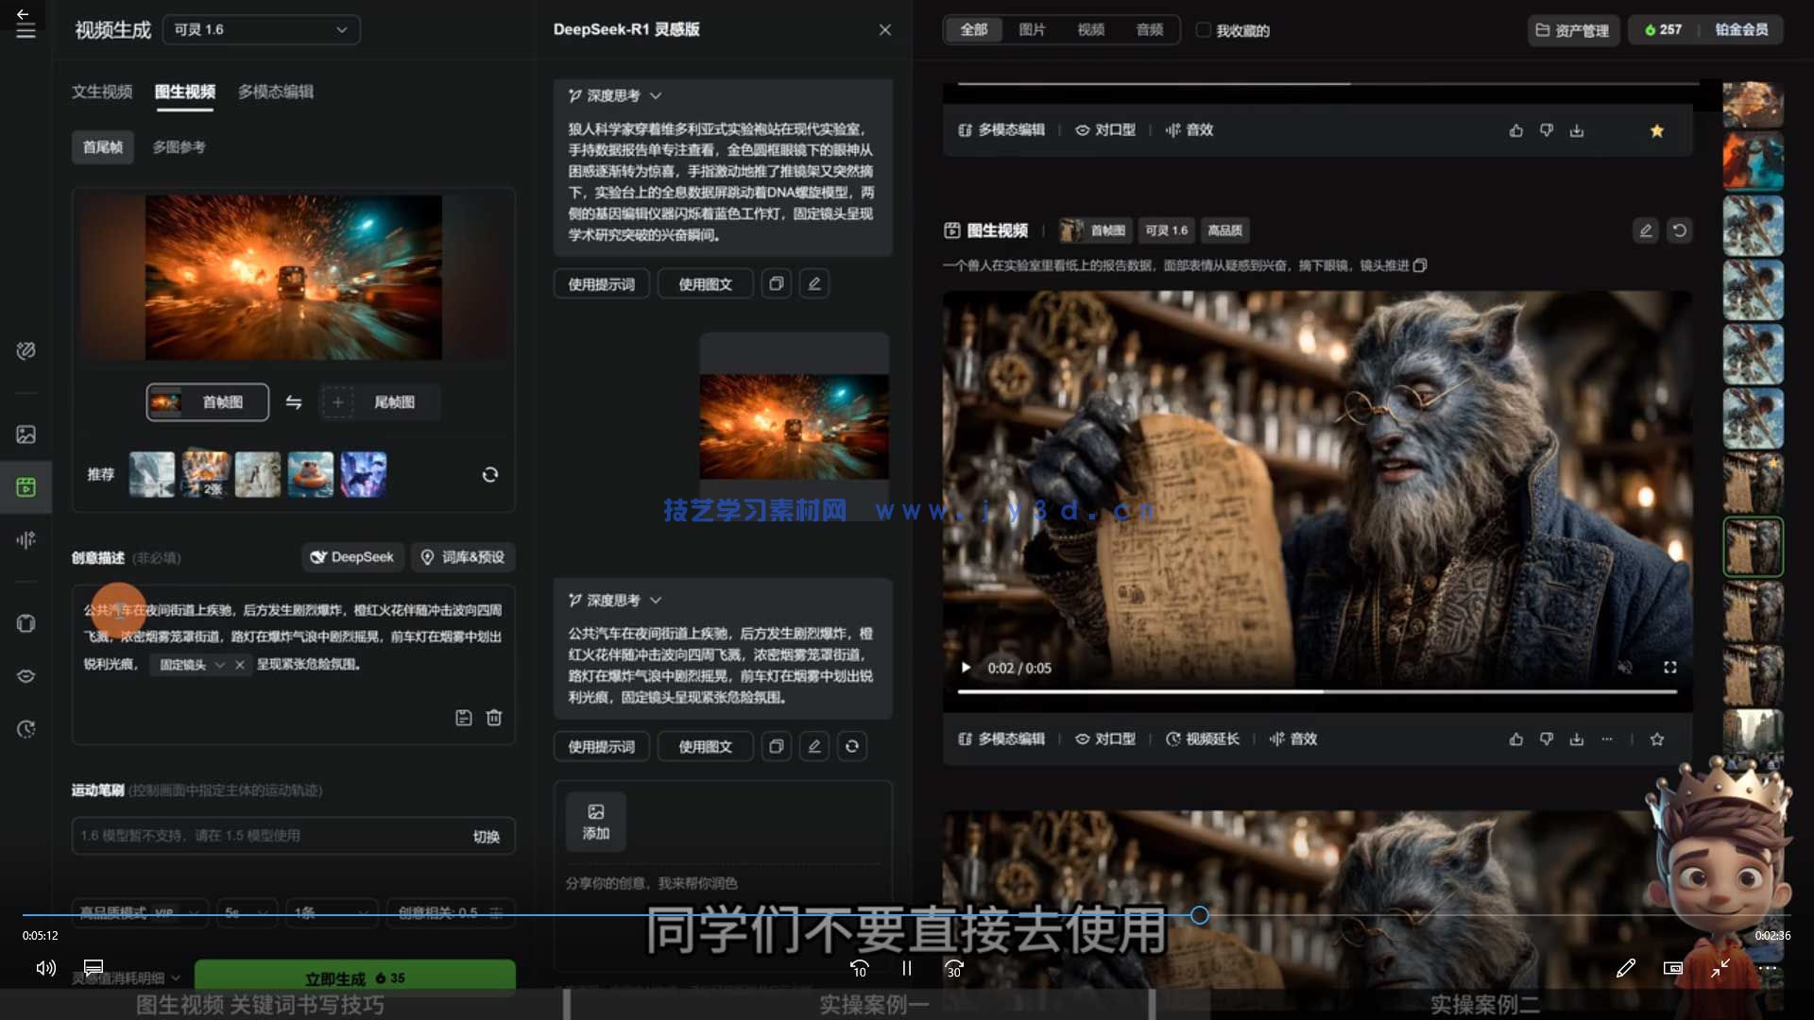Switch to the 文生视频 tab
The width and height of the screenshot is (1814, 1020).
(101, 92)
